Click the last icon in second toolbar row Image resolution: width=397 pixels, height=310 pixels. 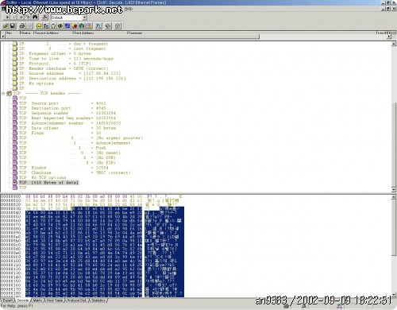click(x=118, y=25)
